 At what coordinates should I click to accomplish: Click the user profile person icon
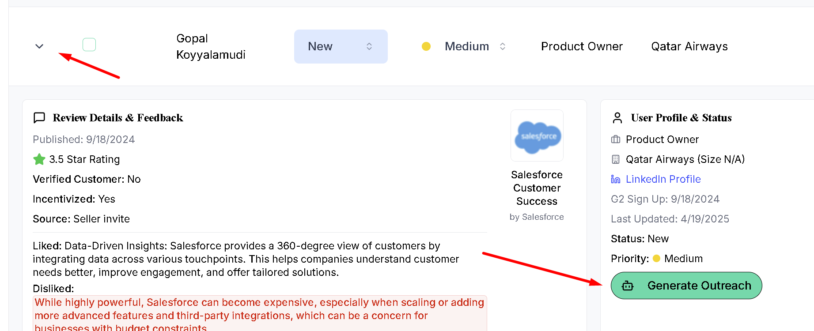[x=617, y=118]
